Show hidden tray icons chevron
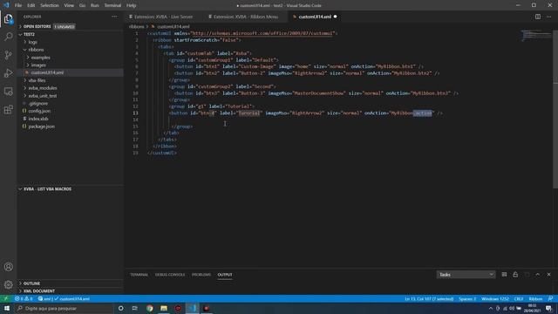Screen dimensions: 558x314 [x=491, y=308]
